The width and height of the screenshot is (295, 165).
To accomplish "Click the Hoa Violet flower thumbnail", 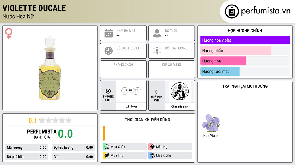I will 211,123.
